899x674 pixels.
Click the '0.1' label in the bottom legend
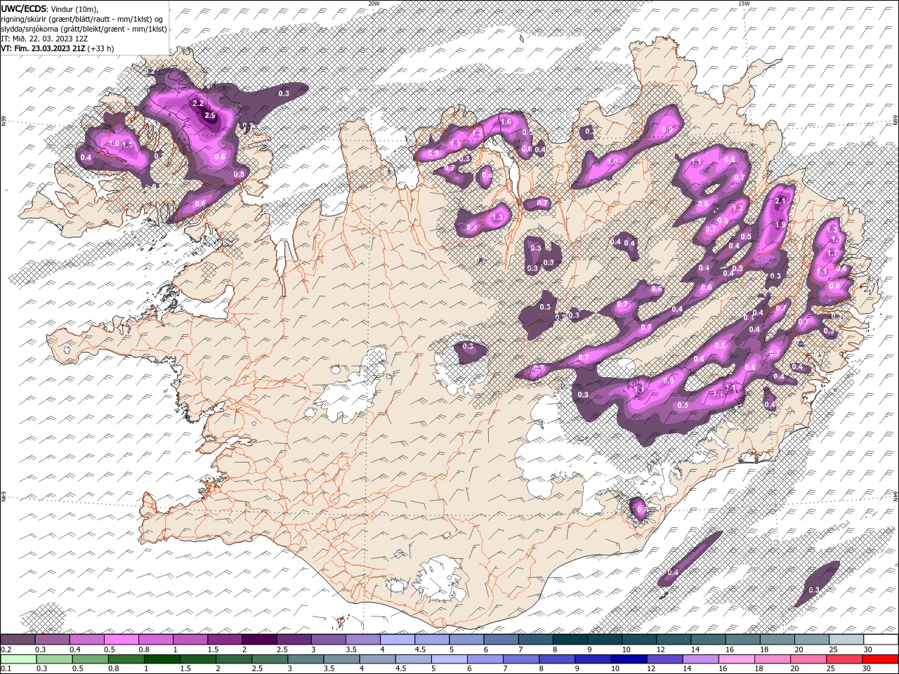point(6,668)
